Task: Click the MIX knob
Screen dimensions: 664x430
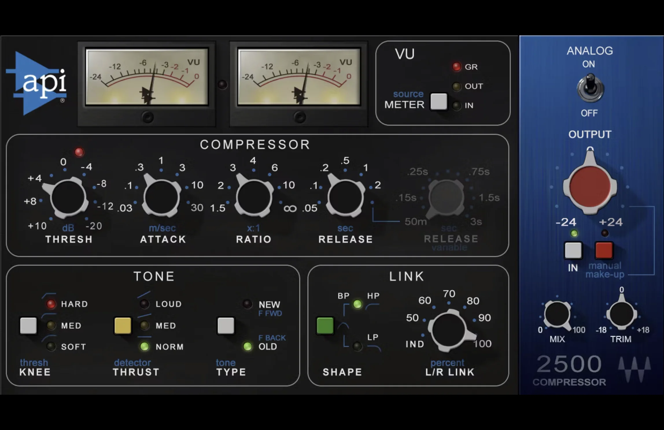Action: click(557, 315)
